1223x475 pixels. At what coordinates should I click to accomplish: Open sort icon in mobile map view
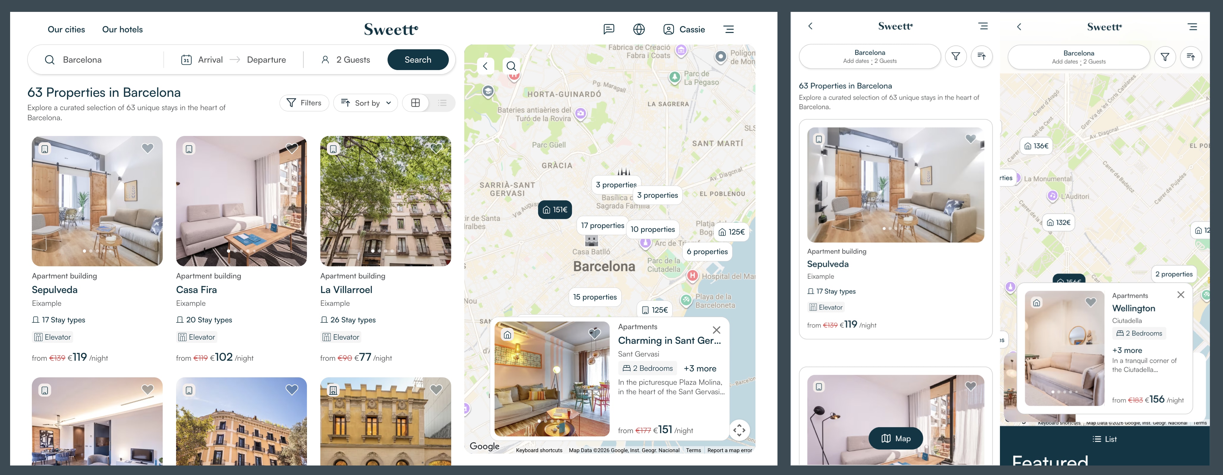1190,57
